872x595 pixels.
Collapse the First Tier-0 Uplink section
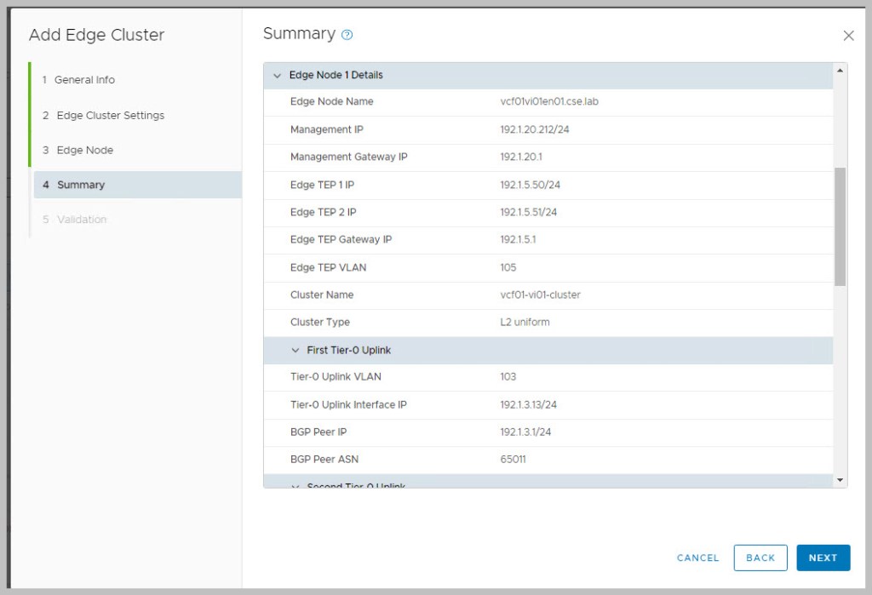295,351
